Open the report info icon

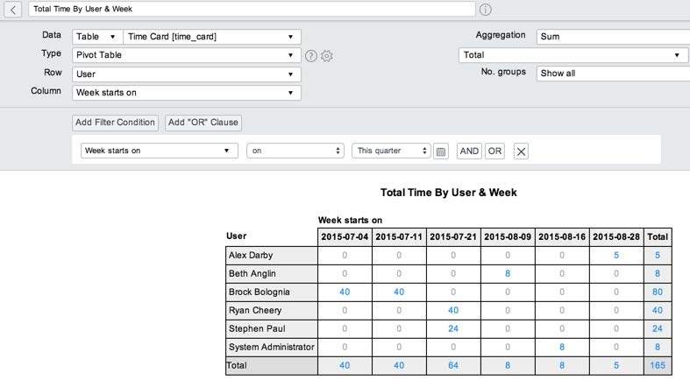pyautogui.click(x=485, y=10)
